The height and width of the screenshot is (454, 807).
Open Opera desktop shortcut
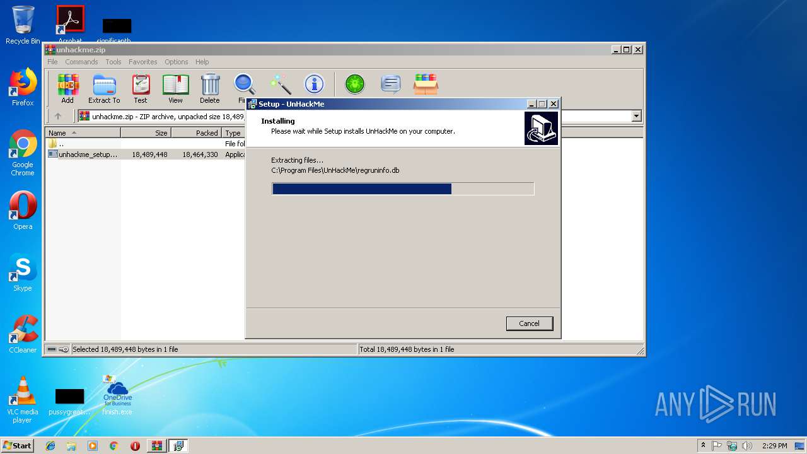(x=23, y=211)
